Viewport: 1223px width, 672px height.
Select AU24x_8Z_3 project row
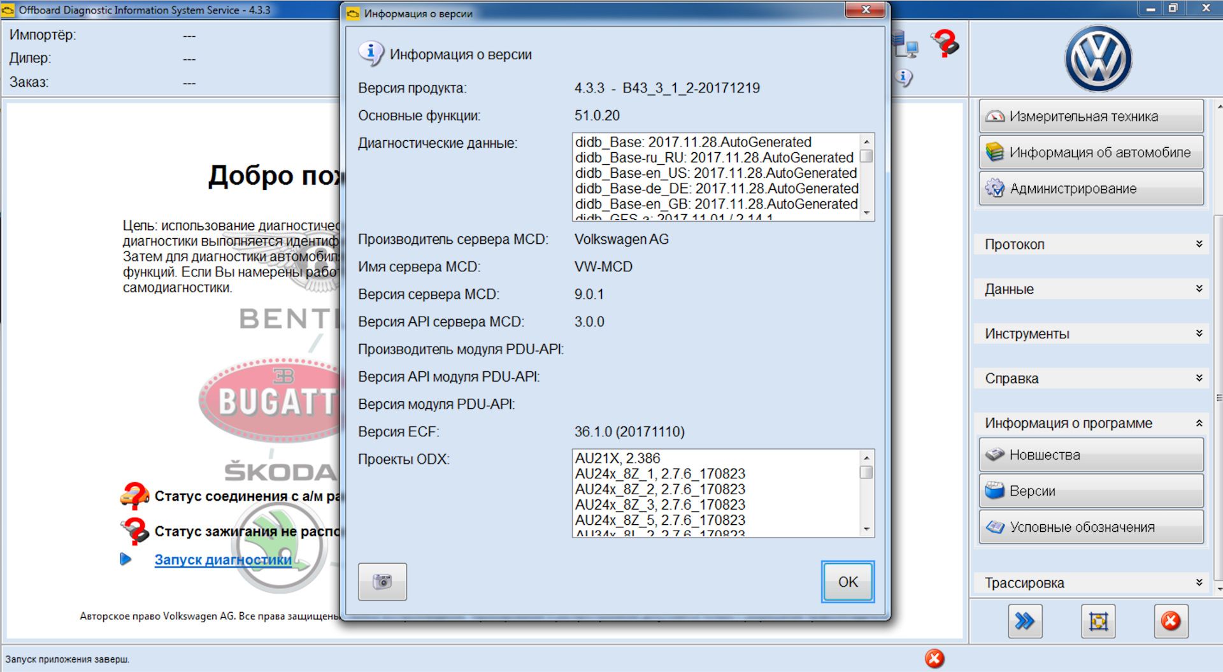coord(660,504)
